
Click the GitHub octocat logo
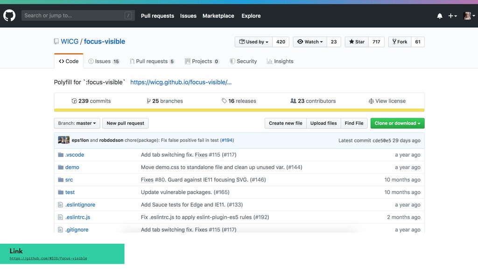(9, 15)
